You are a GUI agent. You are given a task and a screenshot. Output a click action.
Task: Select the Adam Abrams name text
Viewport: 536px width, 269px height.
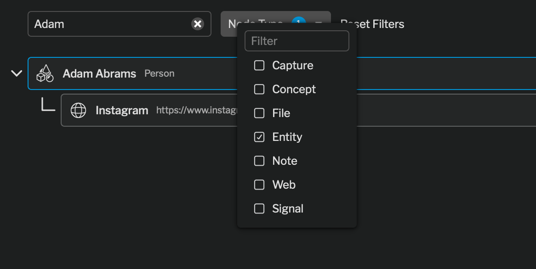point(99,73)
